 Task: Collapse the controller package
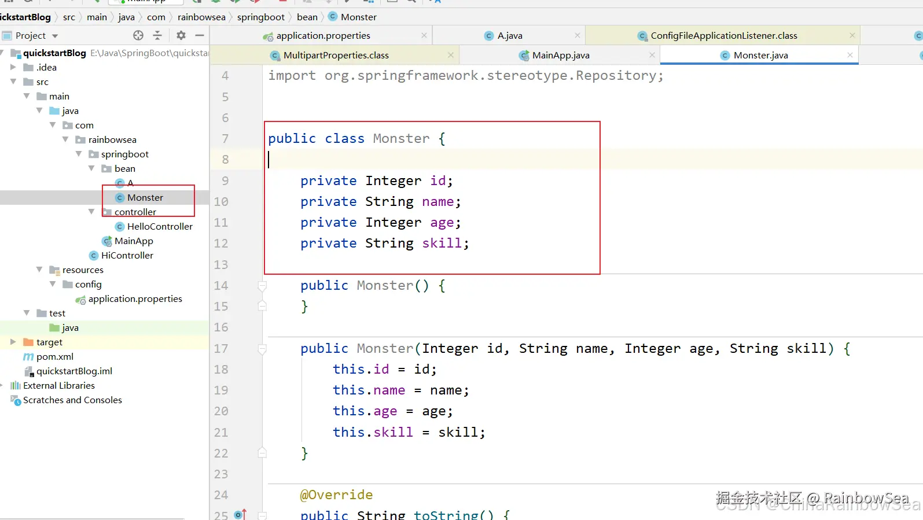(91, 212)
